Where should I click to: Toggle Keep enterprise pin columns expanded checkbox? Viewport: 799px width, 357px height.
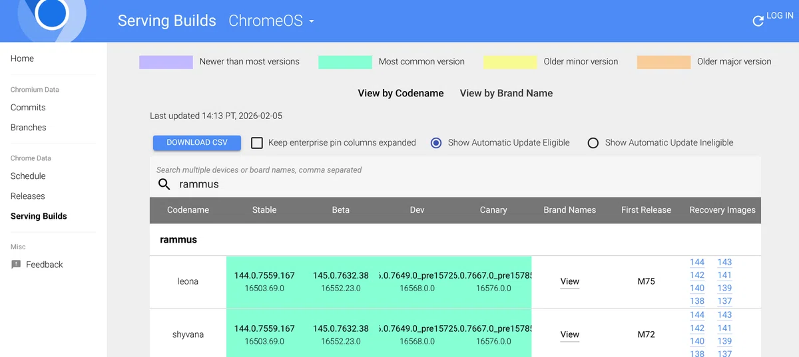[256, 142]
